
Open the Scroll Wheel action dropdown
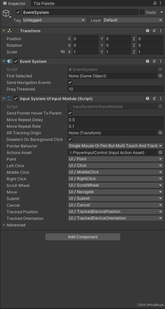(116, 185)
